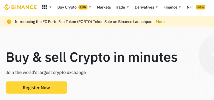
Task: Click the yellow New badge
Action: (200, 7)
